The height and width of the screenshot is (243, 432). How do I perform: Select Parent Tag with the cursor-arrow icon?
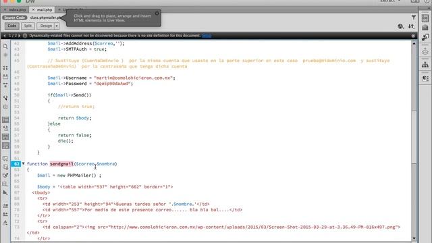5,98
